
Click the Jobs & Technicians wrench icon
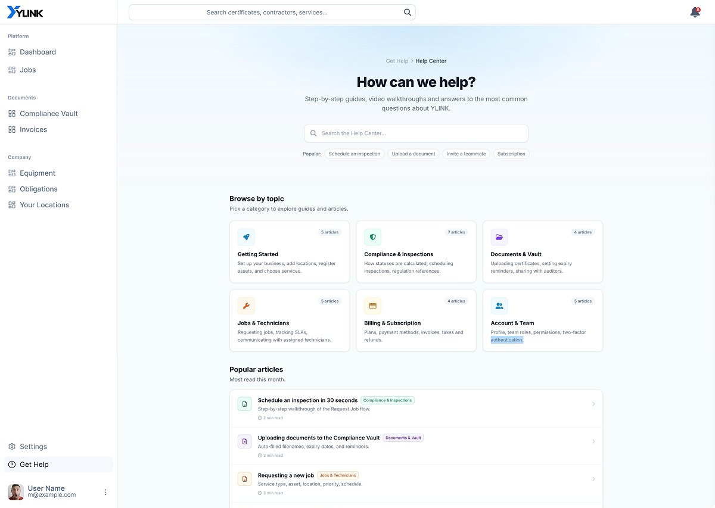pyautogui.click(x=246, y=306)
